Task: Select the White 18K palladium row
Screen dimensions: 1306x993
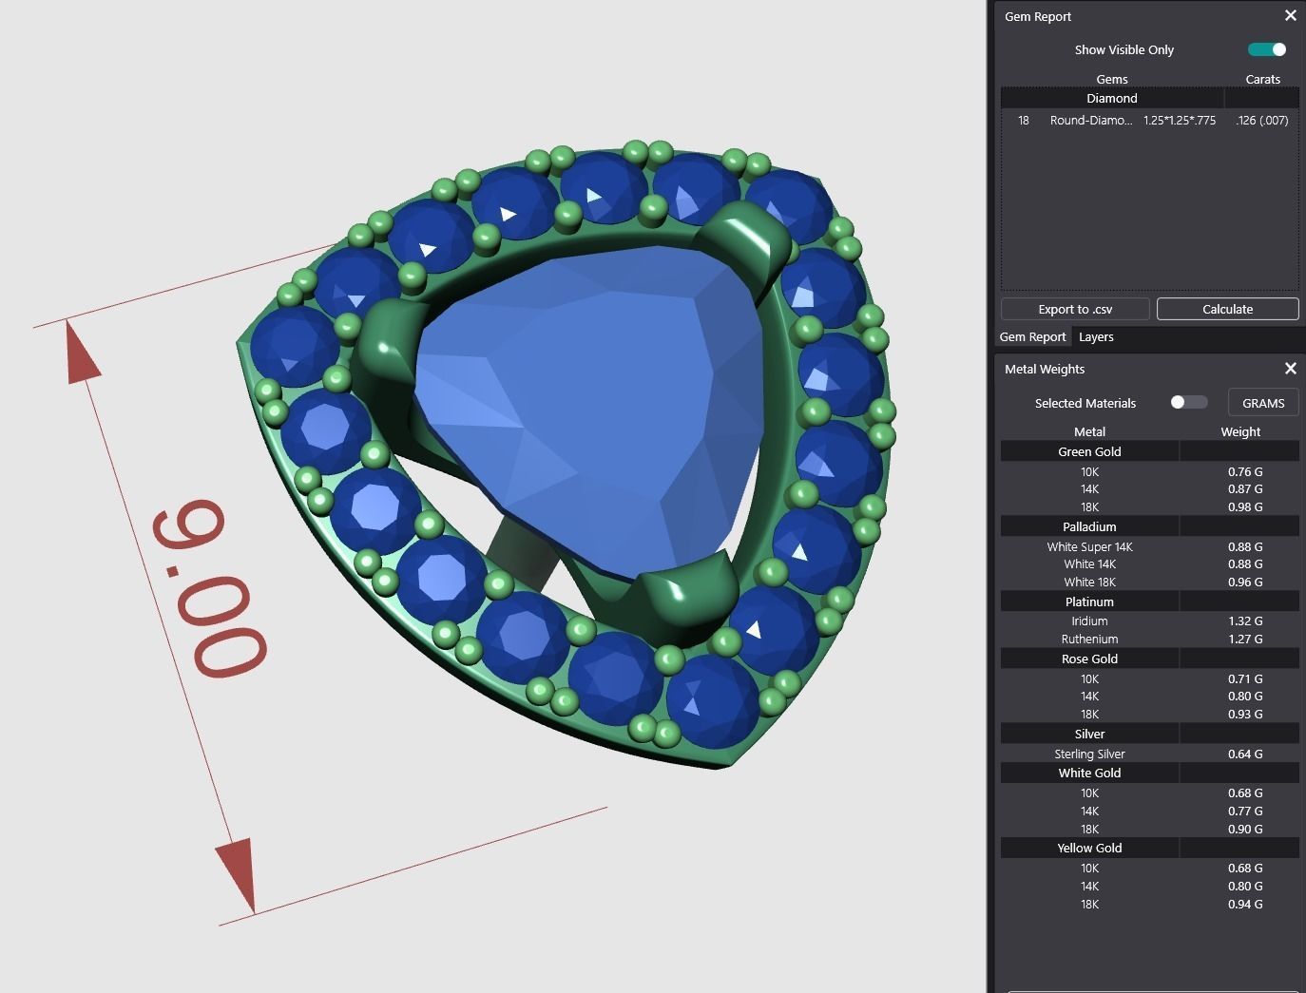Action: tap(1150, 582)
